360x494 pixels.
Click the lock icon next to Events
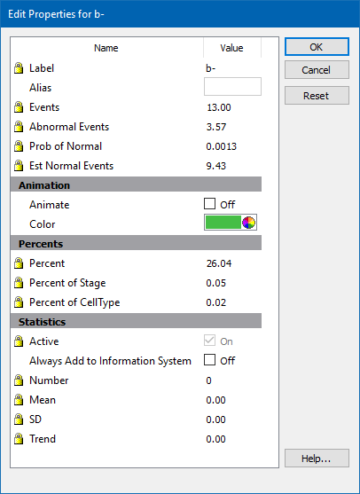pos(19,107)
